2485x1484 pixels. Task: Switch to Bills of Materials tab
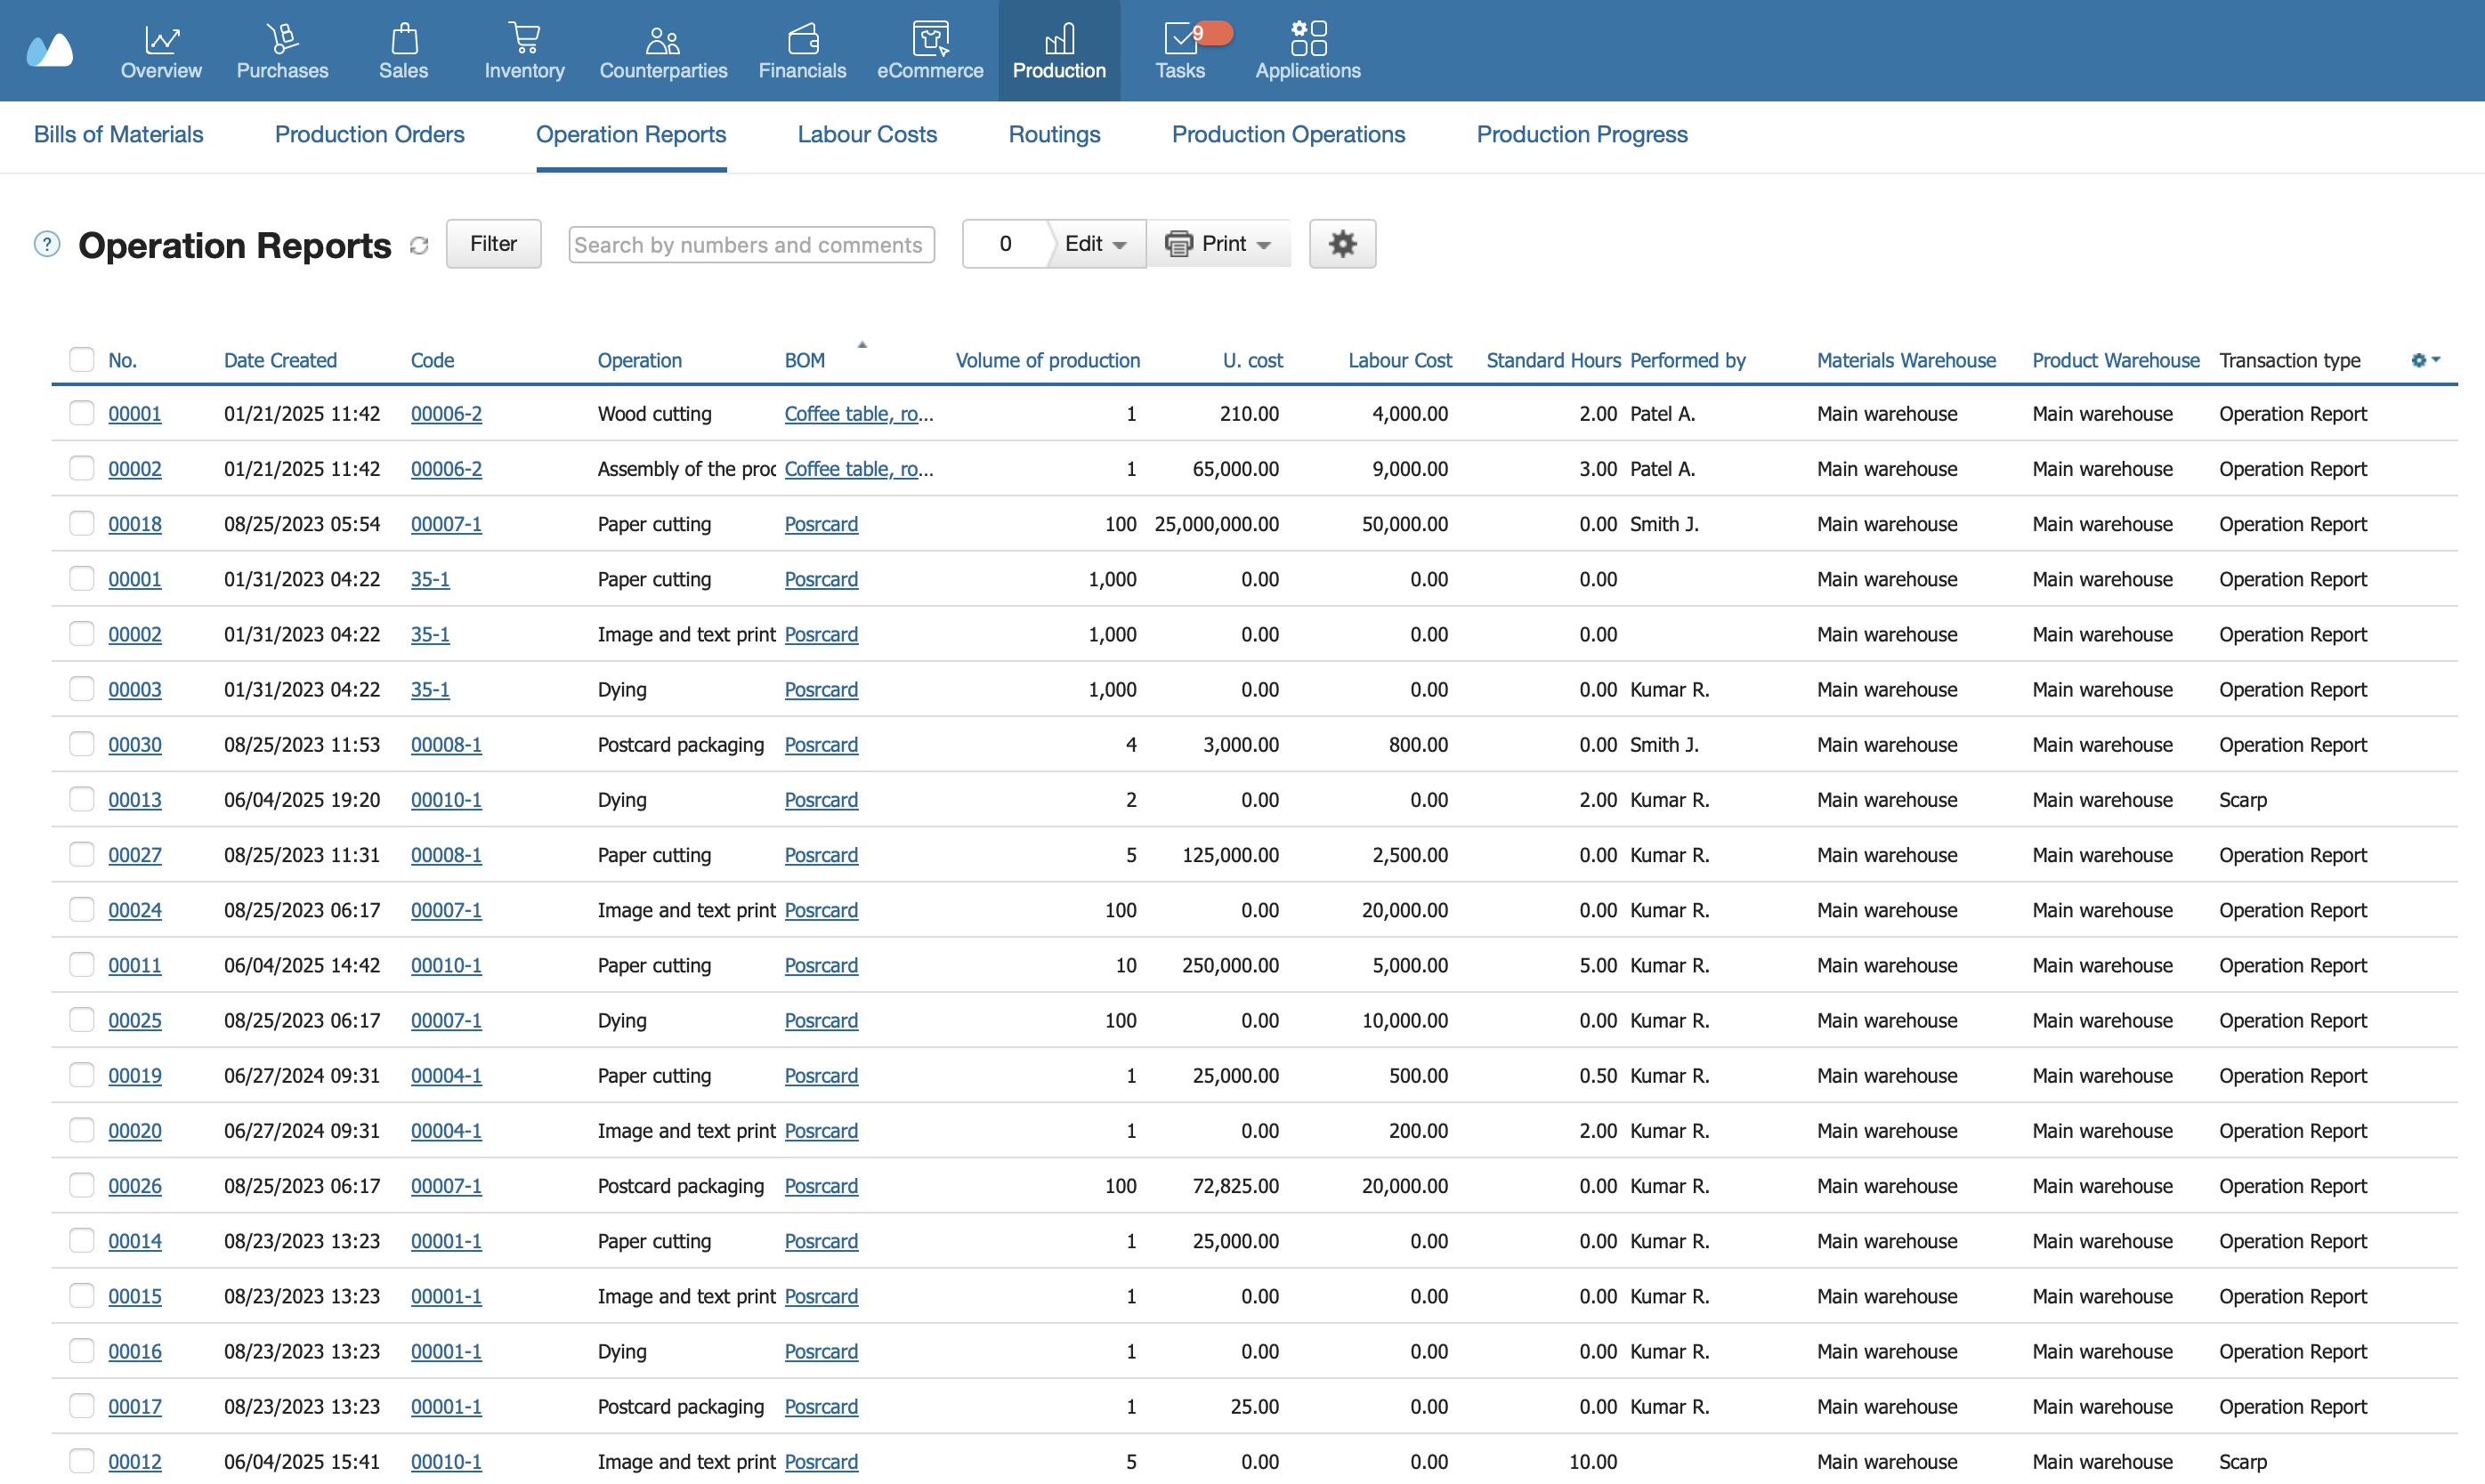118,135
